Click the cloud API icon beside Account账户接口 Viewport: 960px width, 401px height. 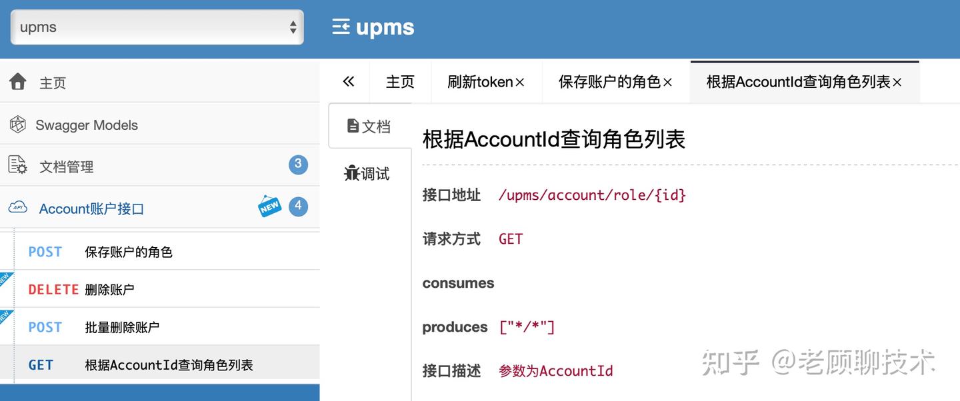point(17,207)
